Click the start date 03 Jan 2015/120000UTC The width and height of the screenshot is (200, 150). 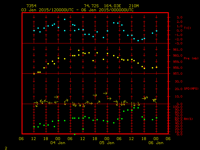coord(47,10)
